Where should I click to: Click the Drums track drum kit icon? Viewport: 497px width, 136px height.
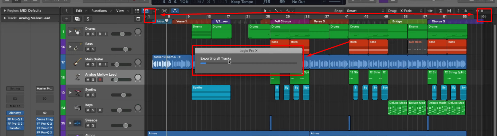pyautogui.click(x=77, y=31)
